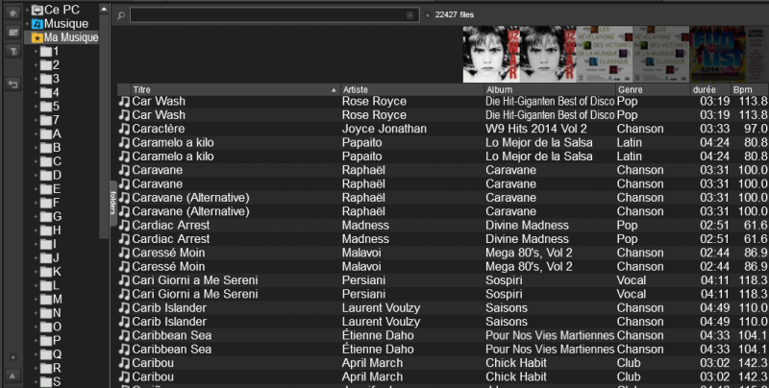The height and width of the screenshot is (388, 769).
Task: Clear the search field with the X icon
Action: tap(410, 16)
